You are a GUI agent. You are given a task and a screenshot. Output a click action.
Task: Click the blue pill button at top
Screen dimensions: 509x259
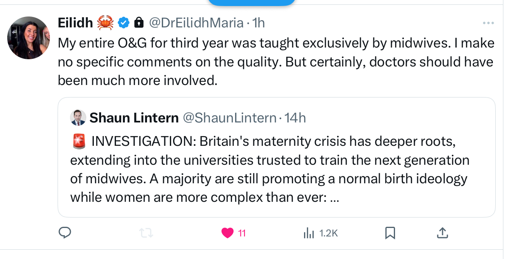pyautogui.click(x=251, y=2)
